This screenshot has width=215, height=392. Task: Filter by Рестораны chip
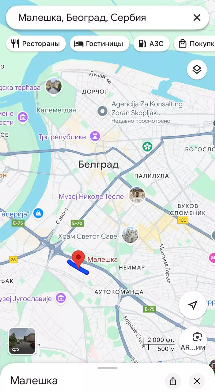36,44
